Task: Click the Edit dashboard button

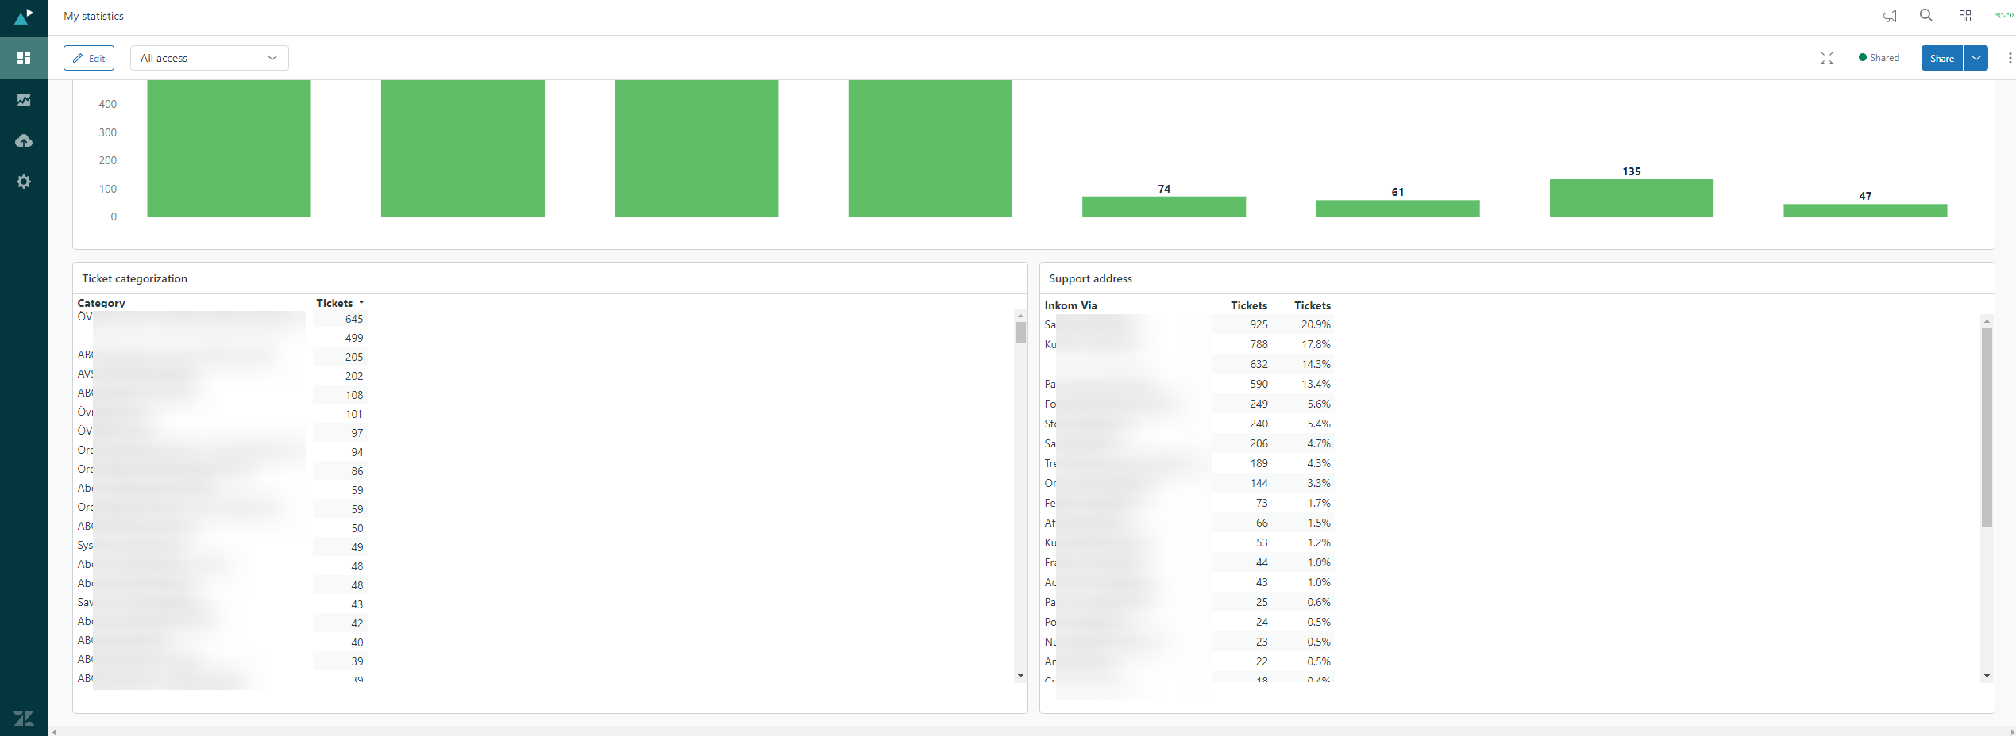Action: 89,58
